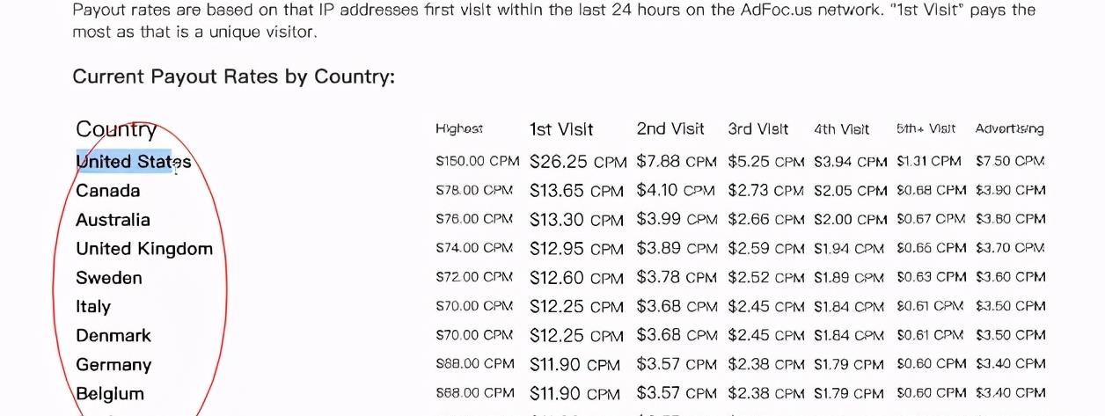This screenshot has height=416, width=1105.
Task: Click the highlighted United States country name
Action: point(134,162)
